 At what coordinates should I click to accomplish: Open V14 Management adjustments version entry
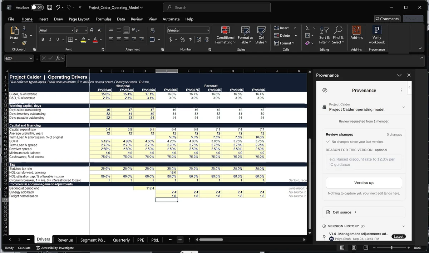pos(359,236)
